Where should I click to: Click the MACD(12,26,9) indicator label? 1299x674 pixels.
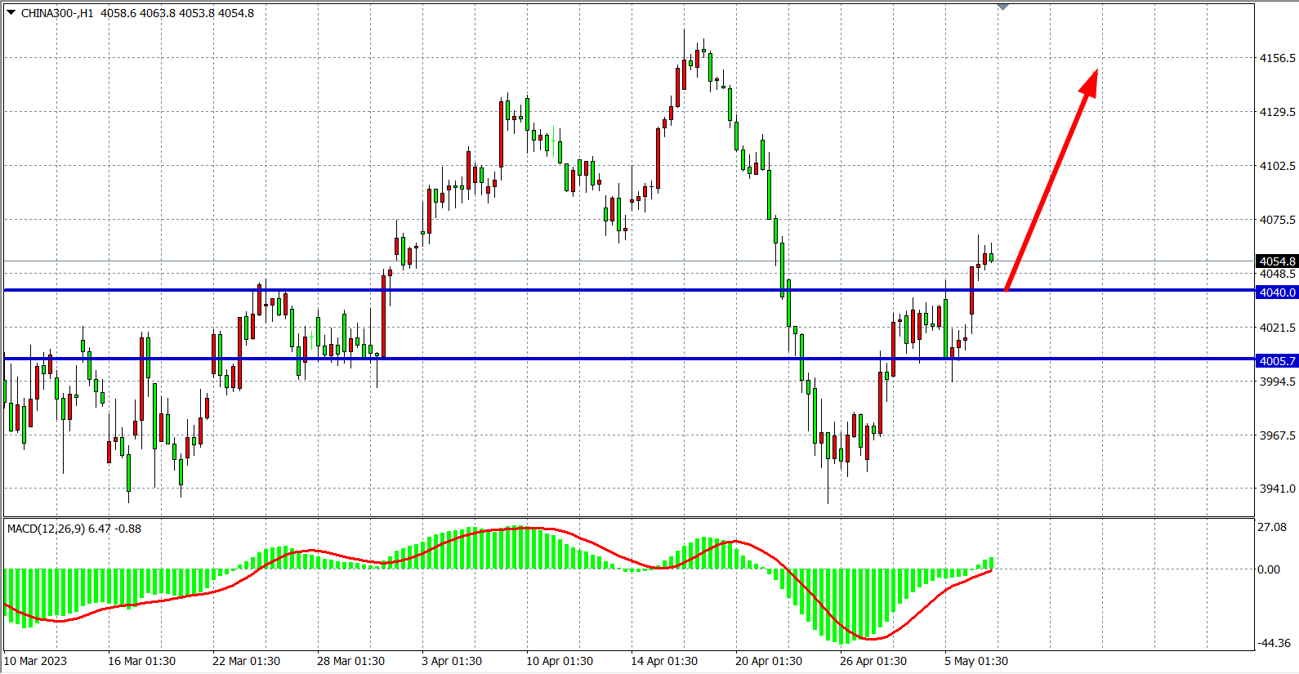[74, 529]
